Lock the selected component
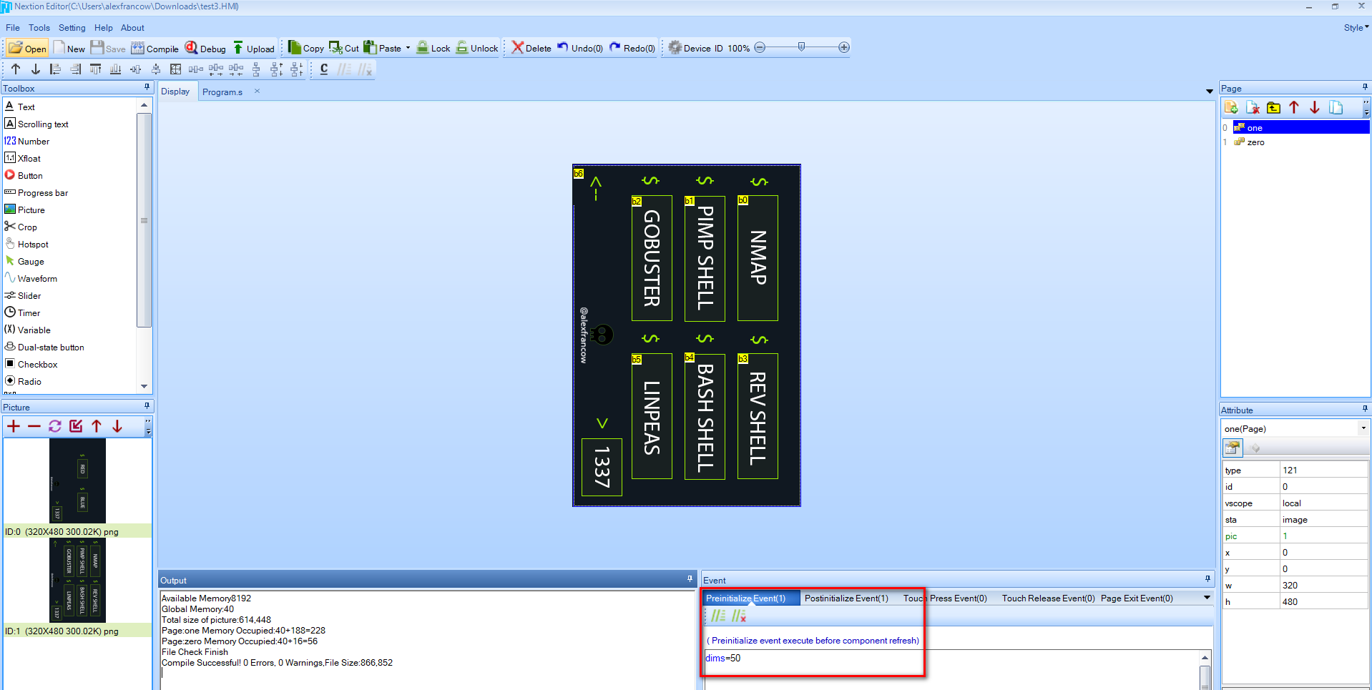This screenshot has width=1372, height=690. tap(433, 48)
